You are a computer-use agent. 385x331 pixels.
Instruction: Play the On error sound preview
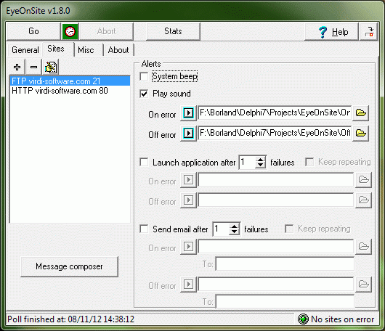point(188,113)
